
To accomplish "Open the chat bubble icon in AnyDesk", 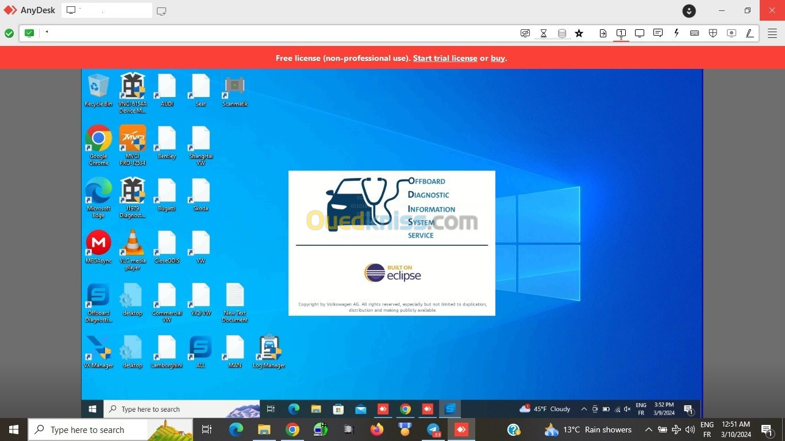I will click(658, 33).
